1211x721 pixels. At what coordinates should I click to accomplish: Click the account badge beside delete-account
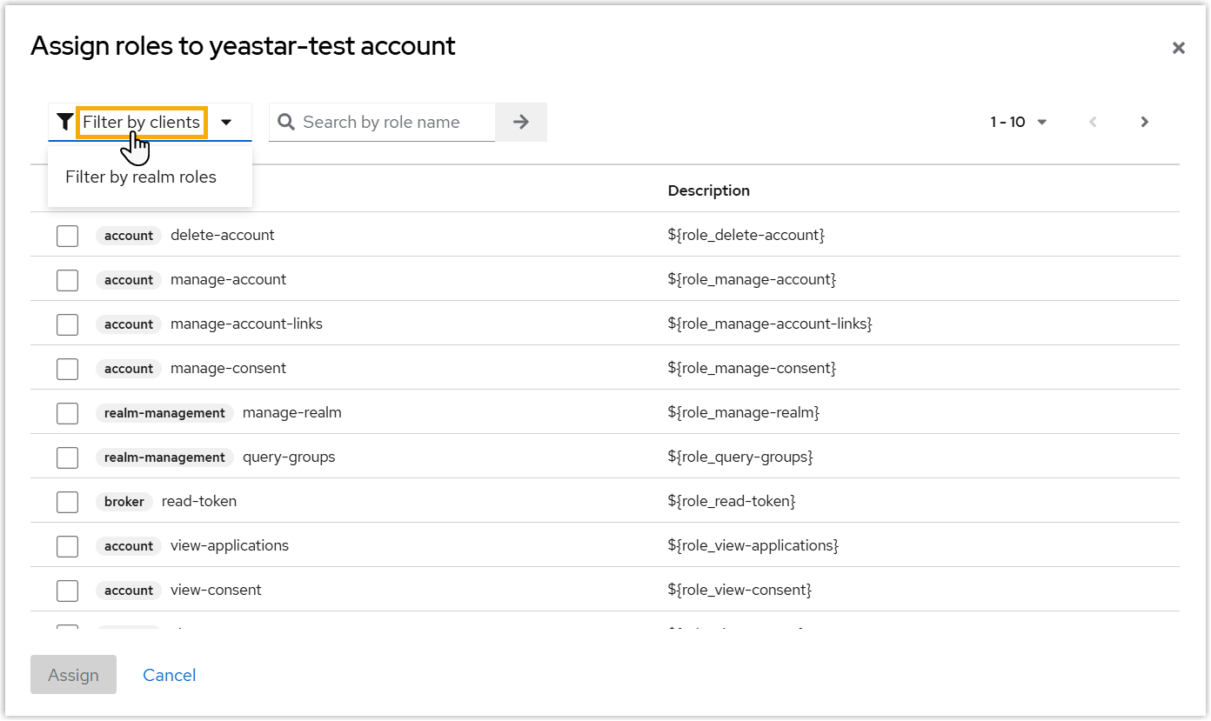coord(129,236)
